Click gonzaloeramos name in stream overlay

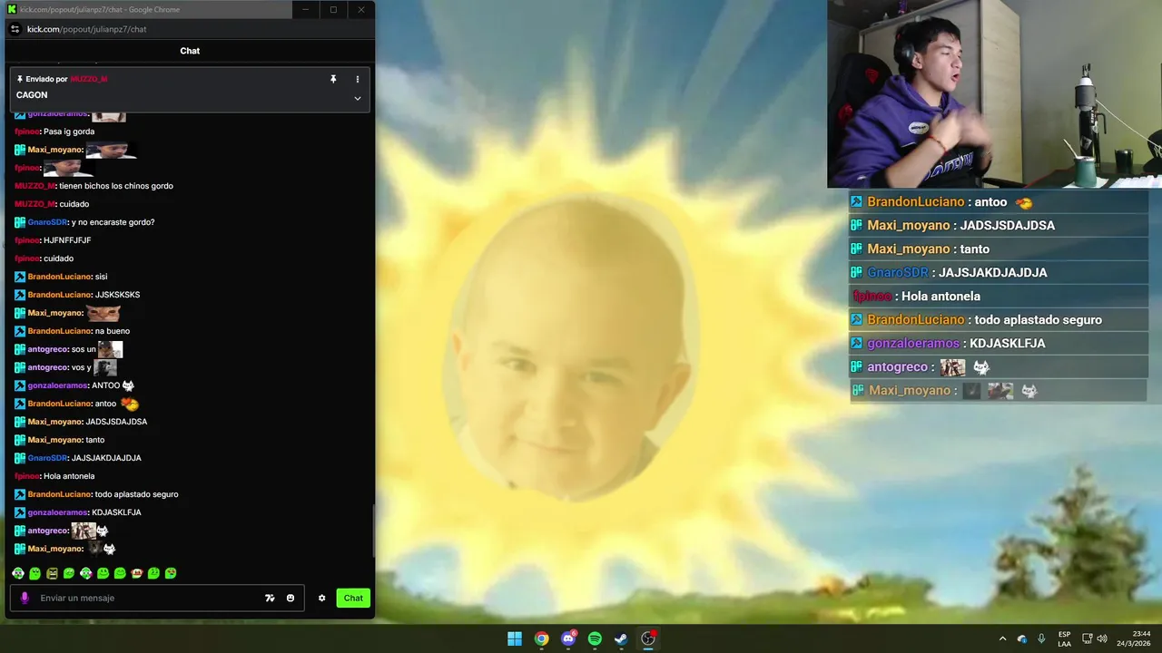pos(913,344)
